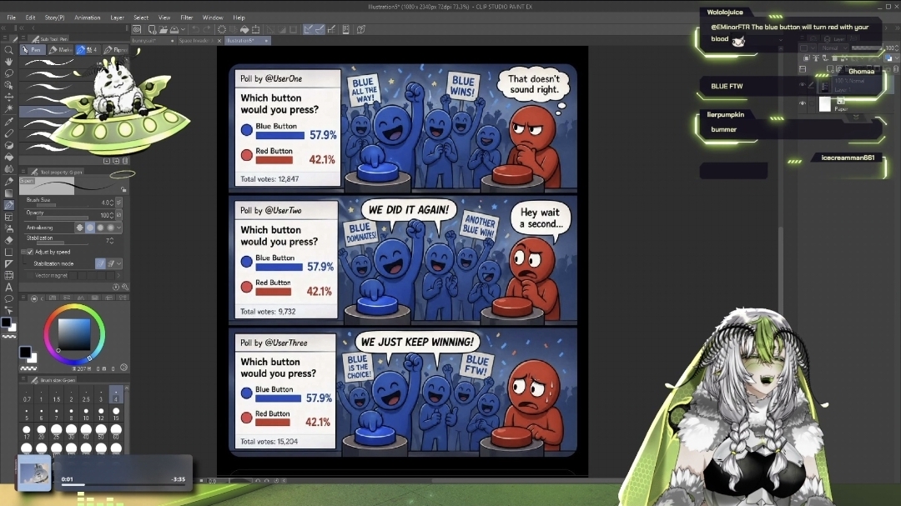Click the Fill bucket toolbar icon
The height and width of the screenshot is (506, 901).
coord(244,29)
